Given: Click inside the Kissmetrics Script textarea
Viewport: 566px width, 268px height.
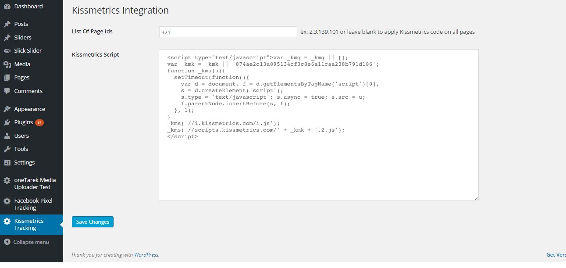Looking at the screenshot, I should coord(318,125).
